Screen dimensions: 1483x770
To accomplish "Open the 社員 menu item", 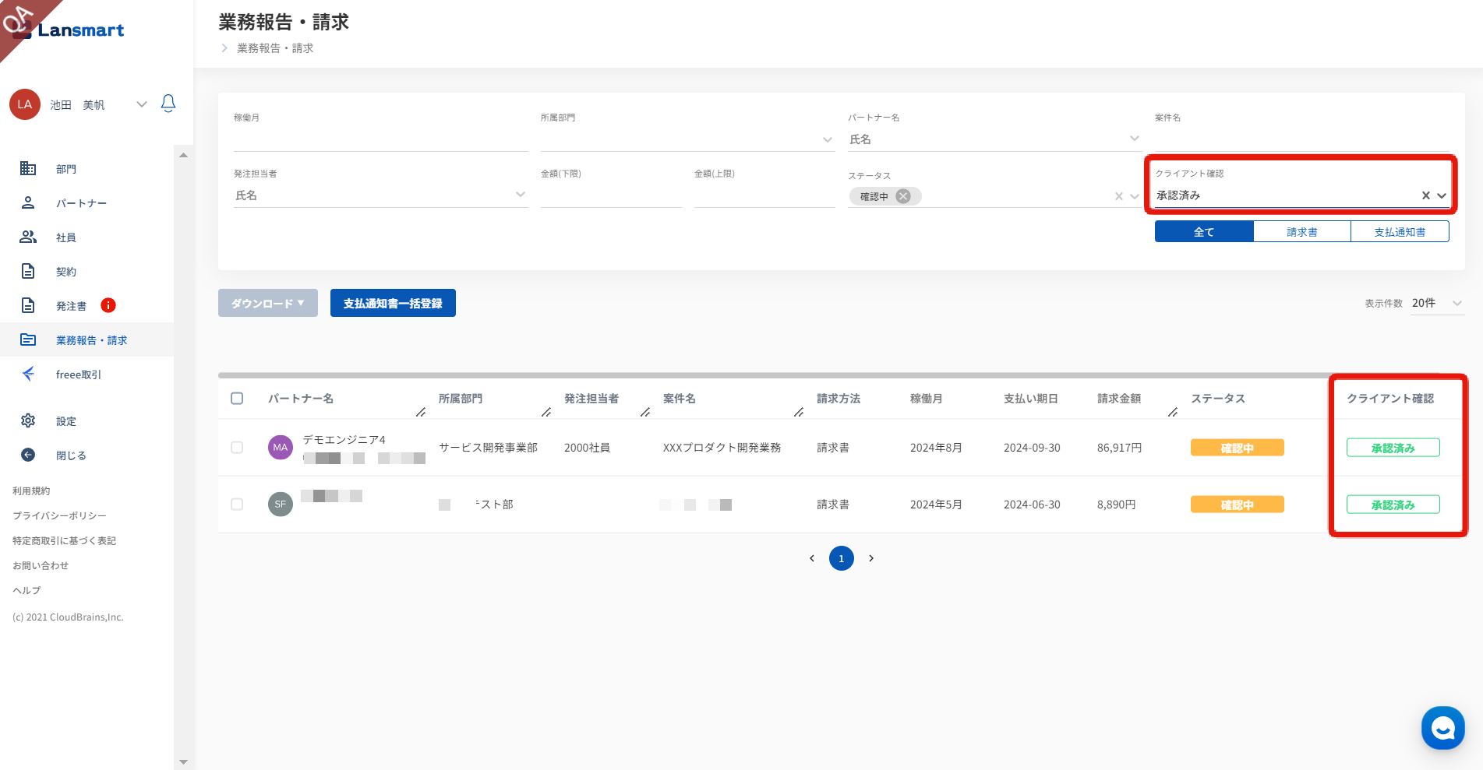I will [66, 237].
